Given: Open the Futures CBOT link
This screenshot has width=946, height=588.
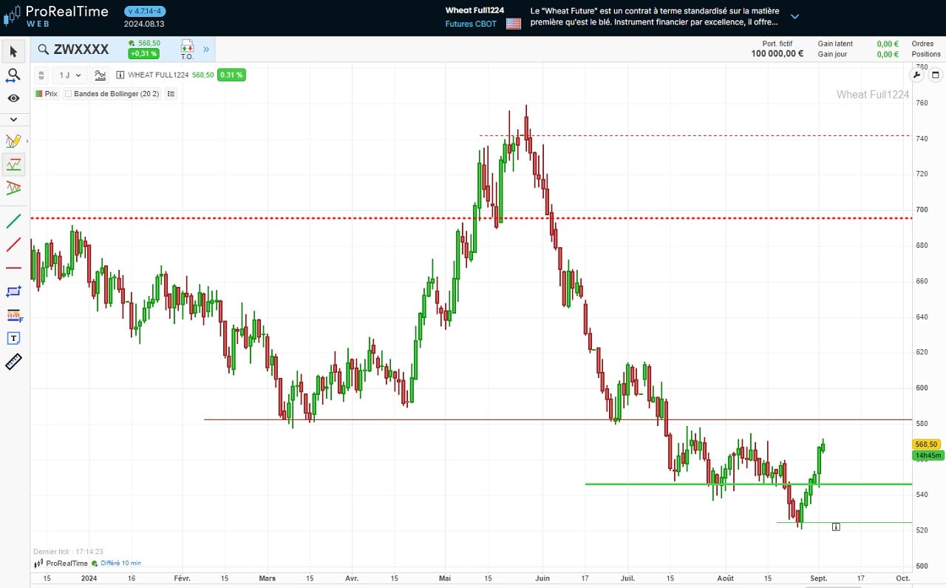Looking at the screenshot, I should pos(471,24).
